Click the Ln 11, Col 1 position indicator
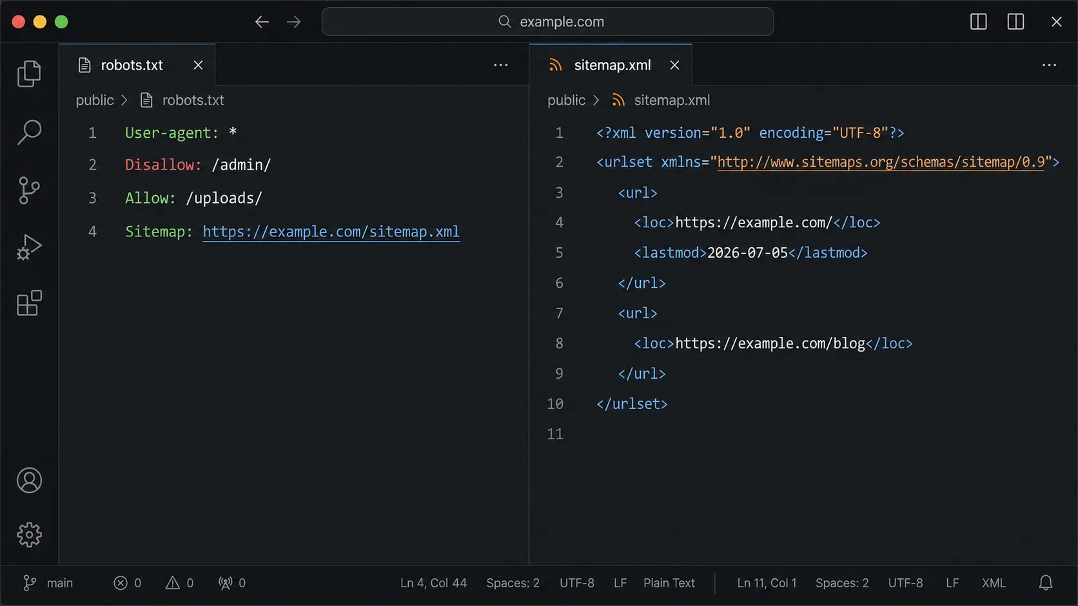 pyautogui.click(x=767, y=583)
